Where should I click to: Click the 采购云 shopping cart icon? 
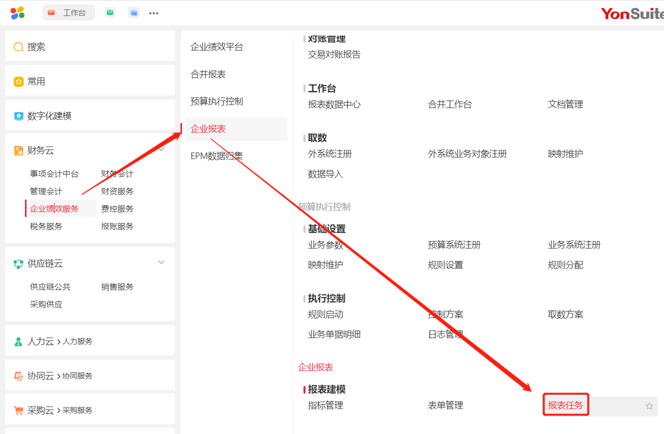(x=18, y=411)
